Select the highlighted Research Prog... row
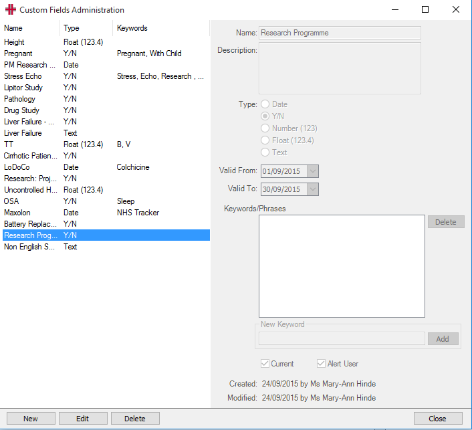Screen dimensions: 472x430 106,235
